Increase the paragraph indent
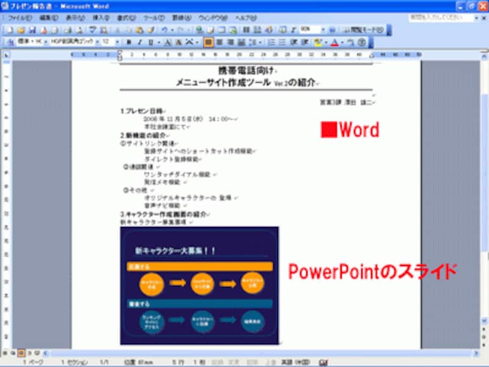The height and width of the screenshot is (367, 489). click(304, 42)
